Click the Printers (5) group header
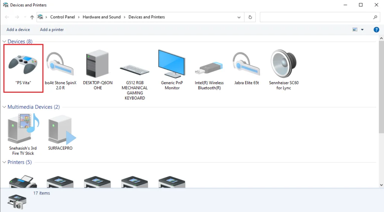Image resolution: width=384 pixels, height=212 pixels. click(19, 162)
